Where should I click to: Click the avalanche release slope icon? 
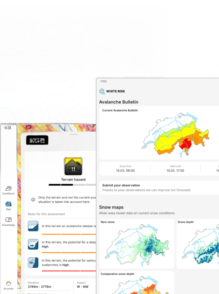[33, 226]
